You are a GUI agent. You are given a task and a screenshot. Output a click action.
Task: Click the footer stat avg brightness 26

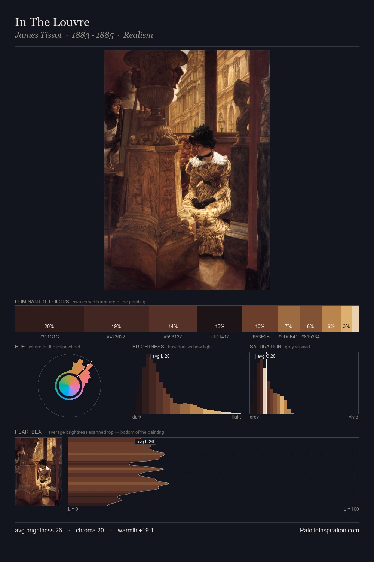[x=39, y=530]
